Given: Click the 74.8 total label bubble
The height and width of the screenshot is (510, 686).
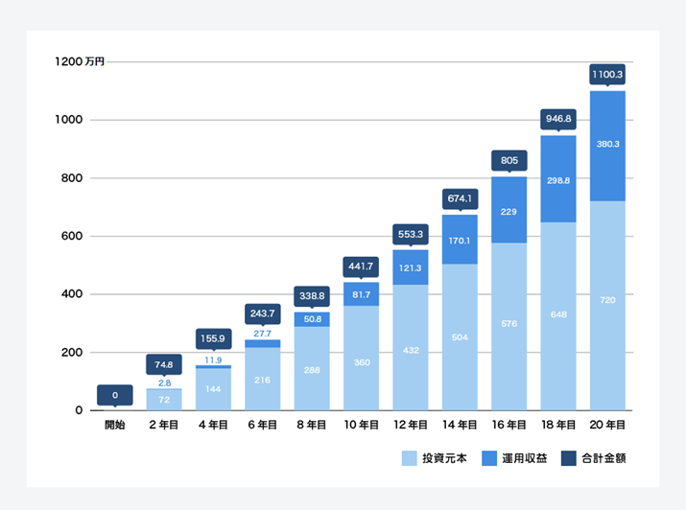Looking at the screenshot, I should 164,364.
